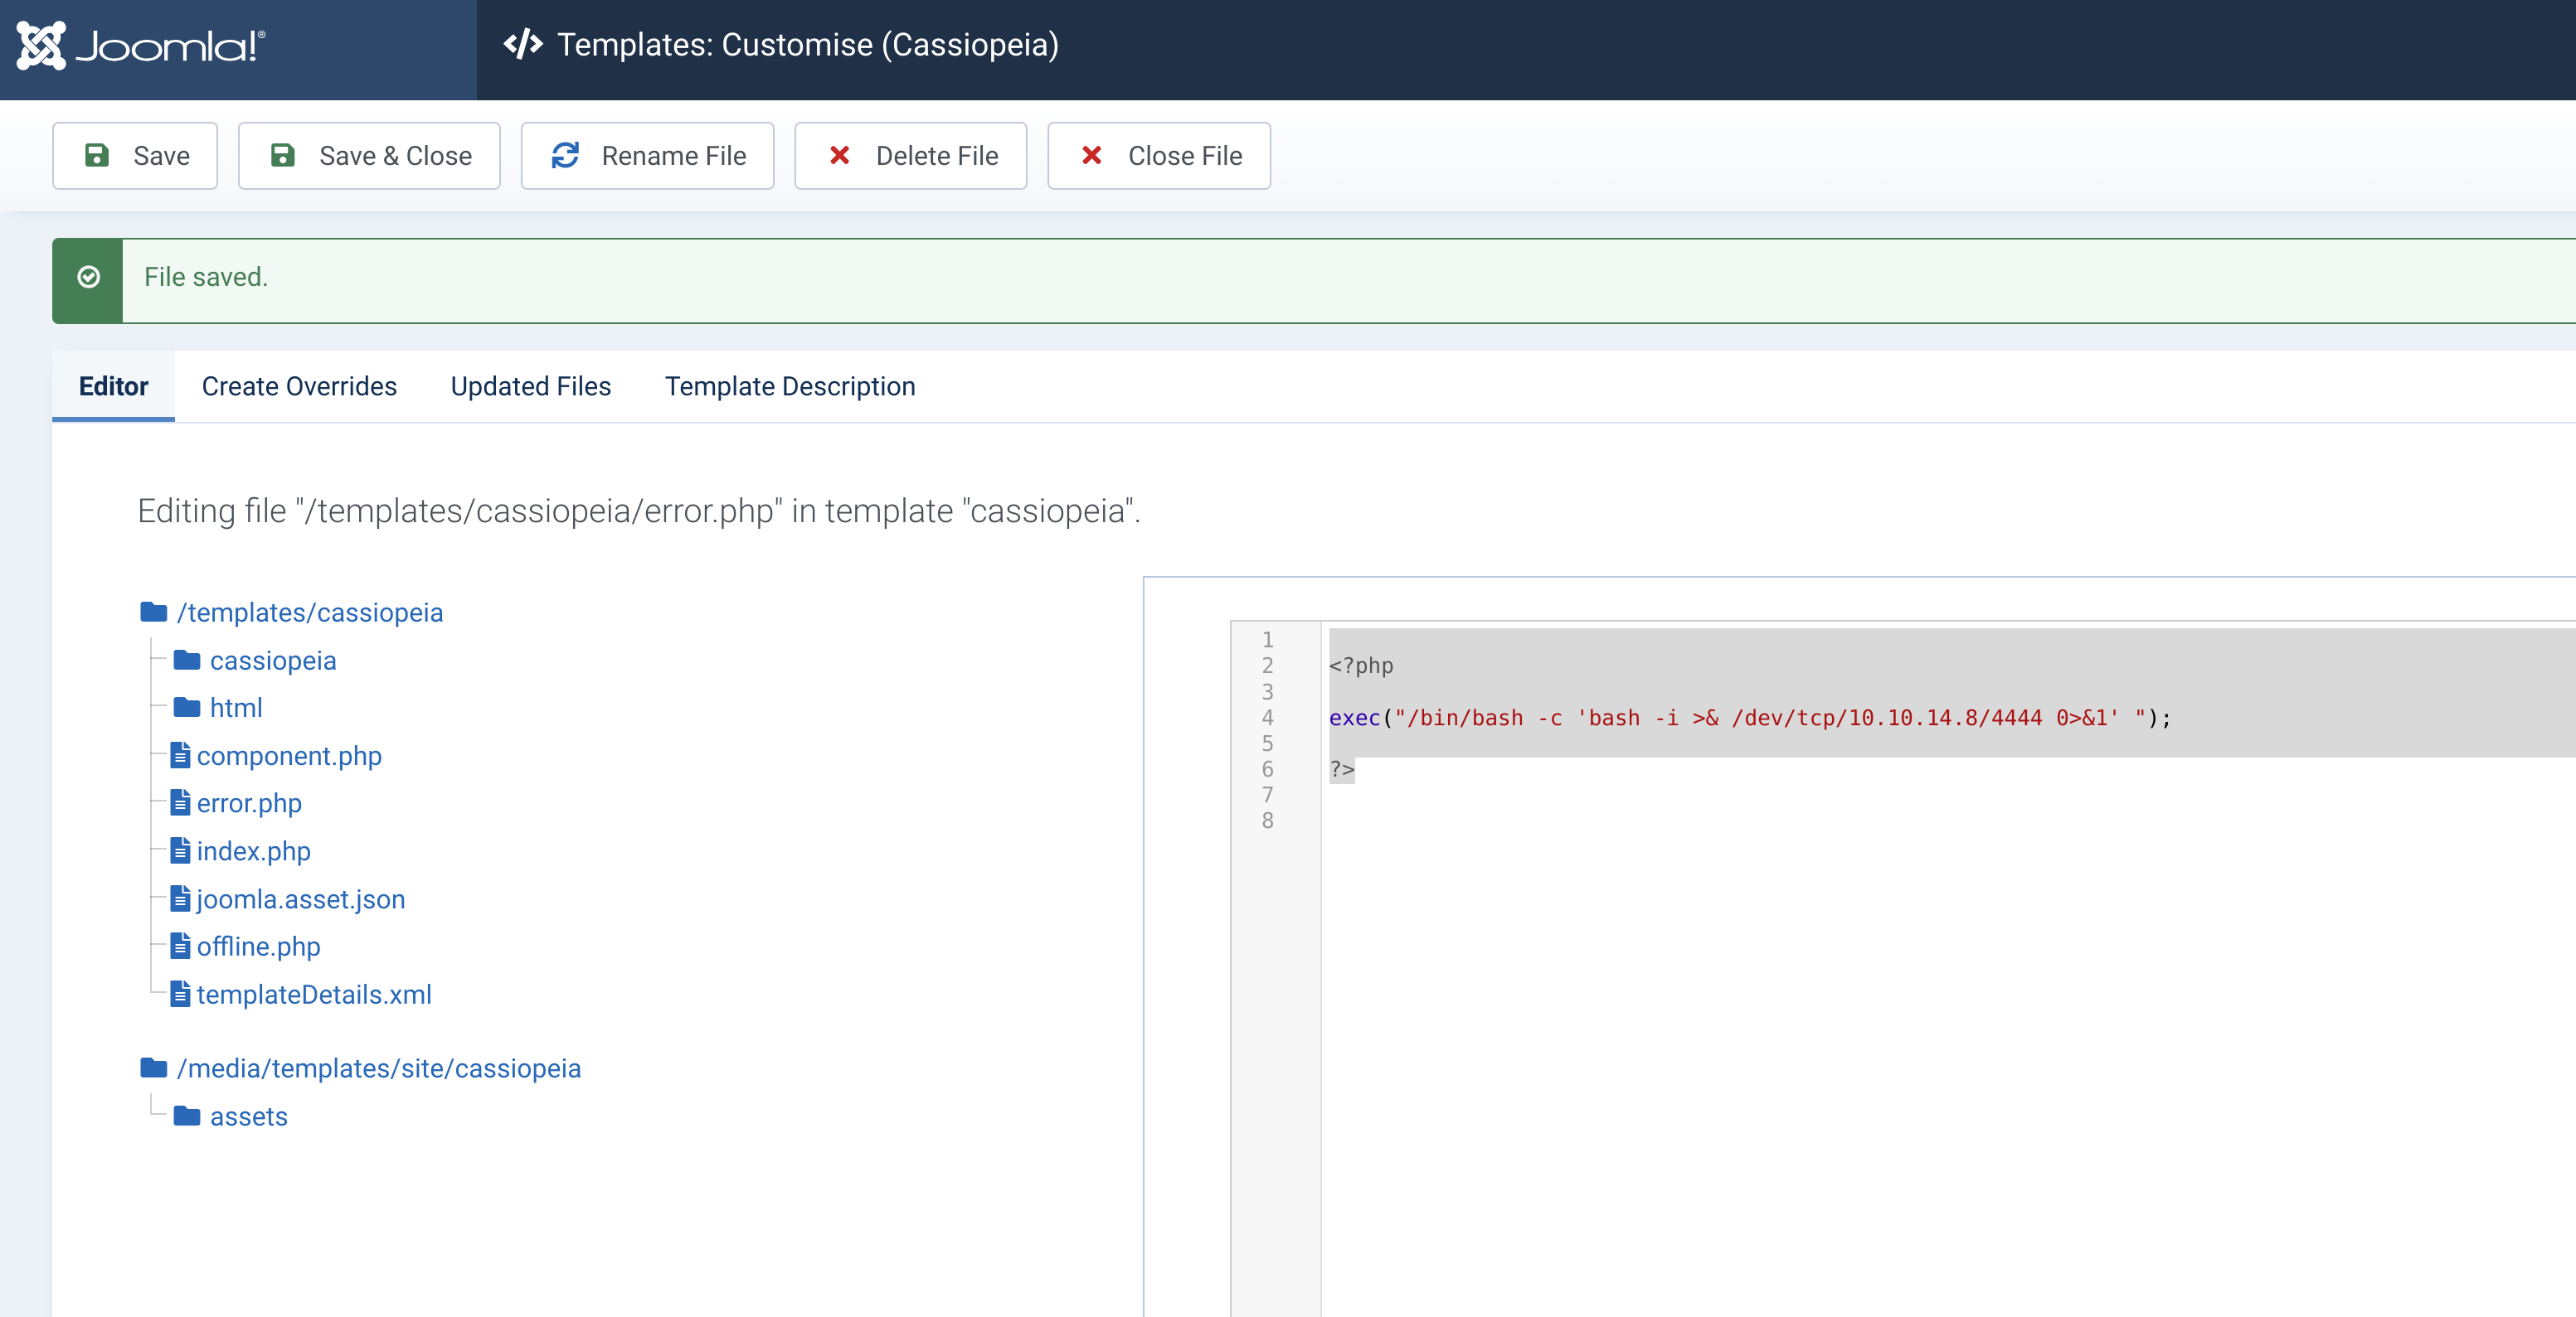Expand the html folder
This screenshot has width=2576, height=1317.
point(235,708)
